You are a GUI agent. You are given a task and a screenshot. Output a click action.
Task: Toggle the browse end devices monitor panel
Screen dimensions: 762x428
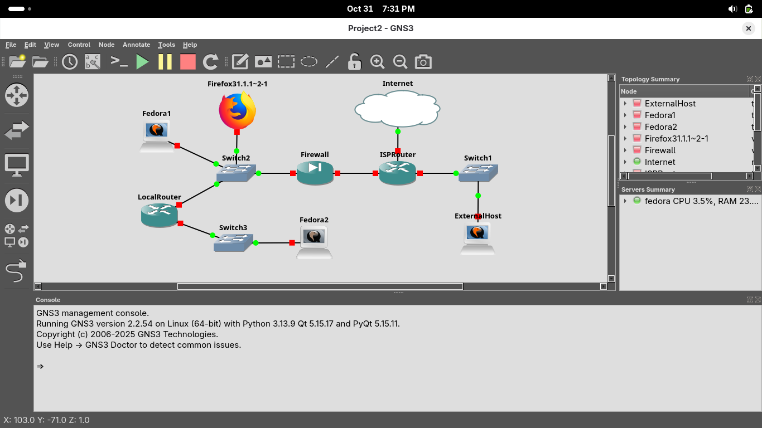pyautogui.click(x=16, y=166)
